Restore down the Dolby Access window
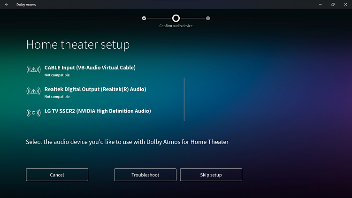 [x=333, y=4]
